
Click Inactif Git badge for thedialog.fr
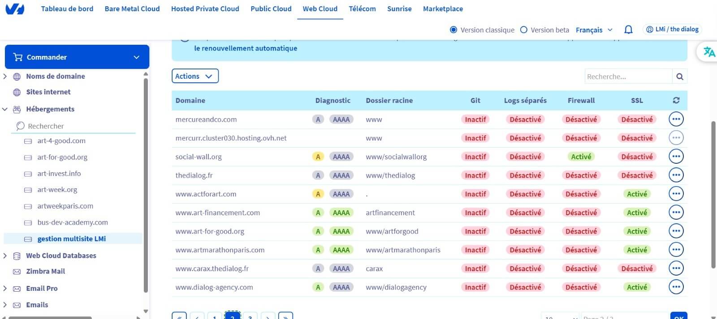pos(475,175)
